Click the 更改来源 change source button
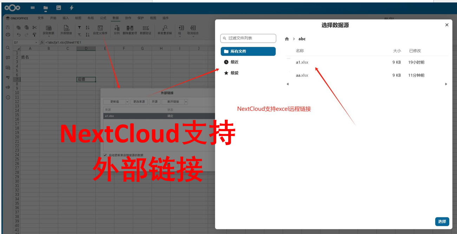This screenshot has height=234, width=457. [139, 102]
